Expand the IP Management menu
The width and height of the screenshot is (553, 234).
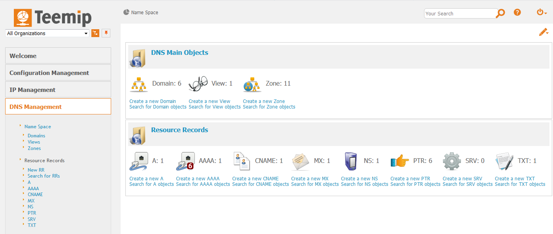[58, 90]
